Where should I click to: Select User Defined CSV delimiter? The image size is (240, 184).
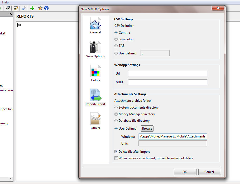125,53
